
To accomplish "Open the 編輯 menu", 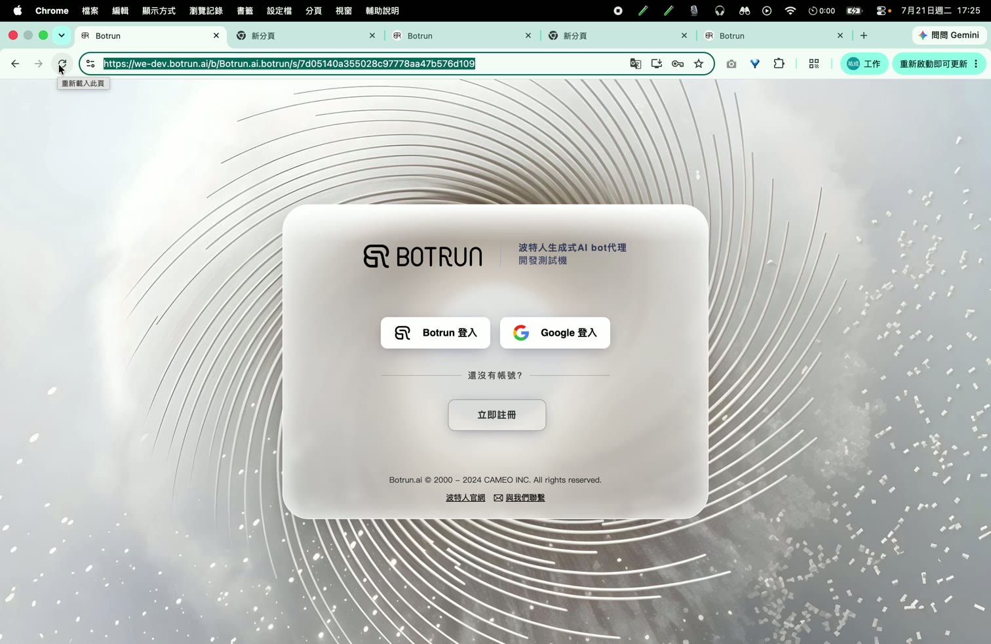I will [x=120, y=10].
